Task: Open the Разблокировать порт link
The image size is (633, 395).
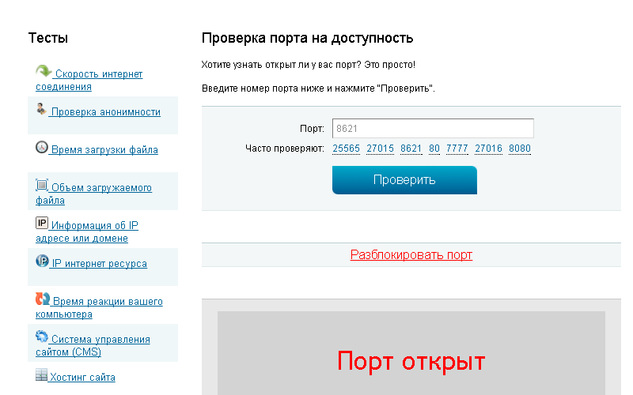Action: (x=411, y=255)
